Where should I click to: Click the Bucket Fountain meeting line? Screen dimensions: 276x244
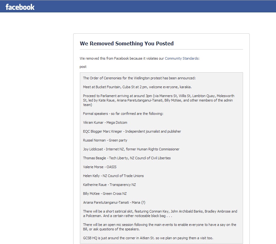[x=137, y=87]
